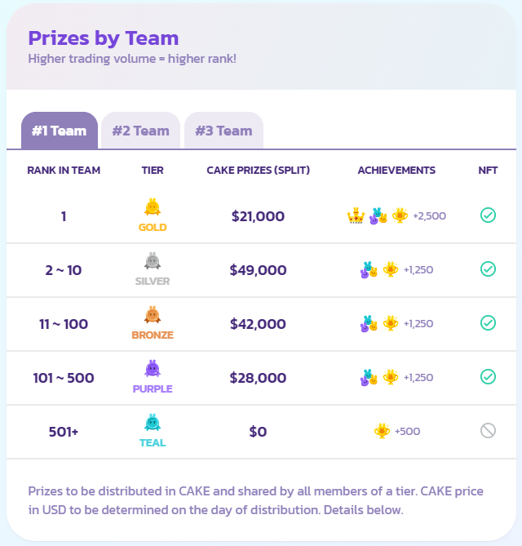Click the crown achievement icon in rank 1 row
Screen dimensions: 522x546
(356, 216)
